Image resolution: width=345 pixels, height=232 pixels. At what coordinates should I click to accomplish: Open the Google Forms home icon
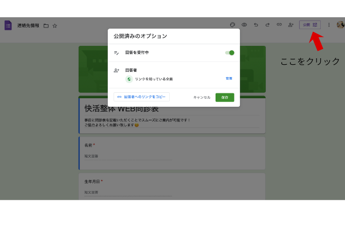(x=8, y=25)
